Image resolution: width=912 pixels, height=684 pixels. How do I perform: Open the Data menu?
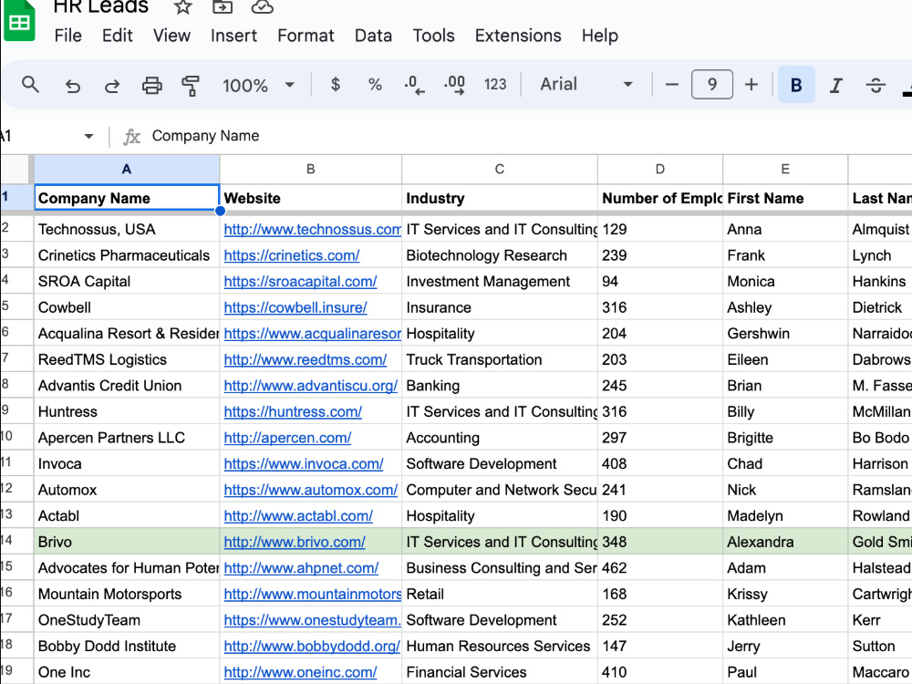pyautogui.click(x=373, y=36)
